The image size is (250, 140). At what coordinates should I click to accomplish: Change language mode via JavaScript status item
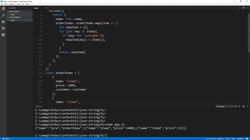point(241,139)
